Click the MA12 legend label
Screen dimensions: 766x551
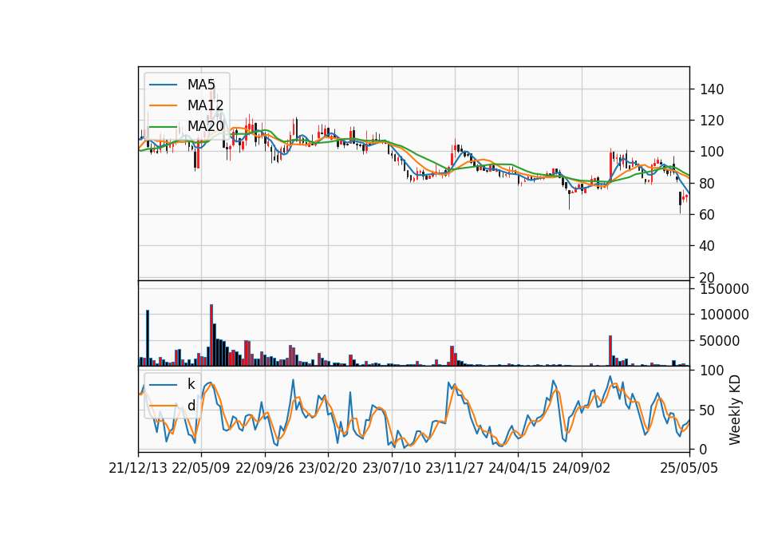[x=205, y=105]
